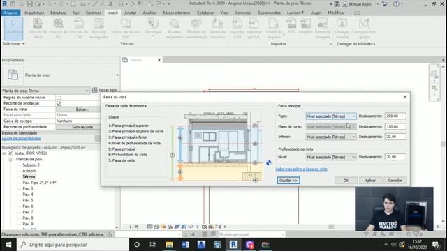The height and width of the screenshot is (251, 447).
Task: Click the navigation wheel icon in view area
Action: tap(434, 75)
